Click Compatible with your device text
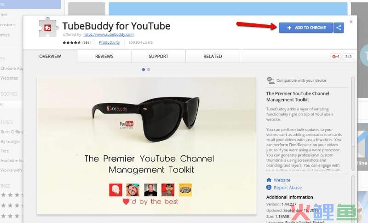The image size is (368, 223). [301, 80]
